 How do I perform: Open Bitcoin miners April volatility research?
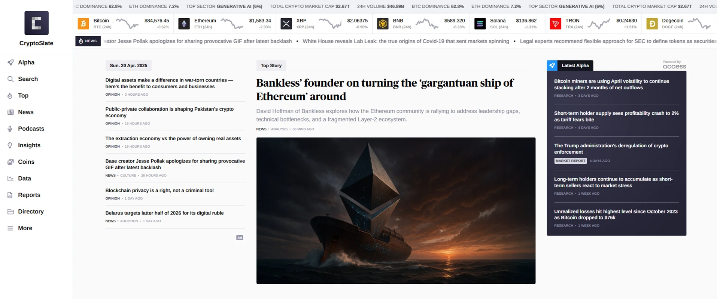pos(612,84)
